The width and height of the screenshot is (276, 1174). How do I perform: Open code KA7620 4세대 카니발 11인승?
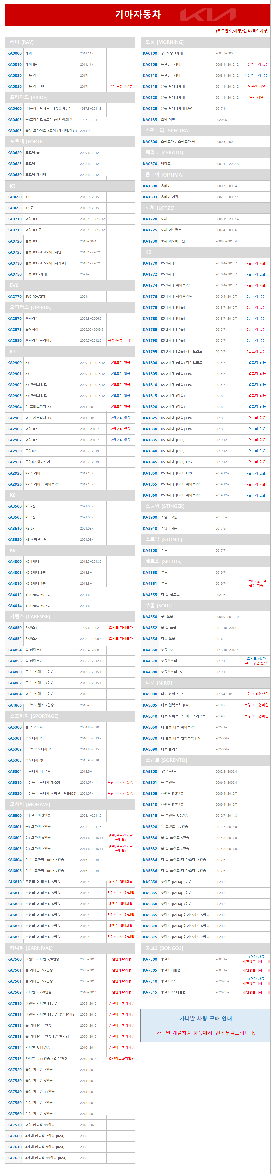click(x=15, y=1158)
